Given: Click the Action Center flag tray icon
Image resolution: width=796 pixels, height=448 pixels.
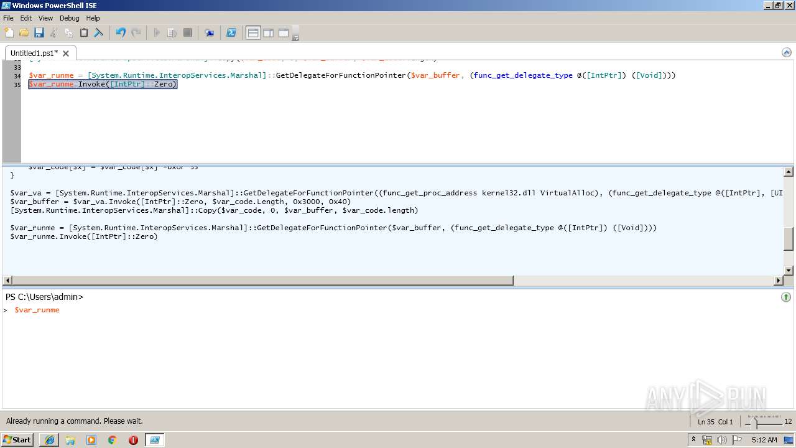Looking at the screenshot, I should click(x=736, y=440).
